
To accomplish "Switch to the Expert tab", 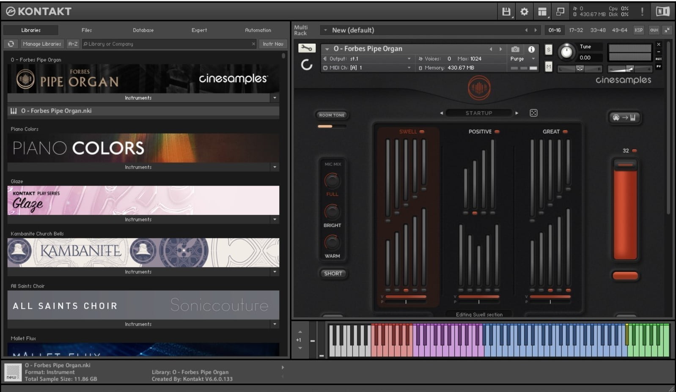I will coord(199,30).
